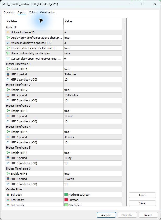Click the color icon next to Bear body
The height and width of the screenshot is (220, 161).
(8, 200)
